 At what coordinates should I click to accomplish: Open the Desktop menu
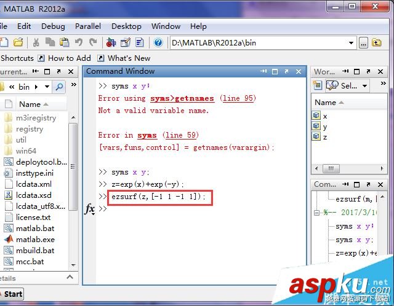(x=126, y=26)
